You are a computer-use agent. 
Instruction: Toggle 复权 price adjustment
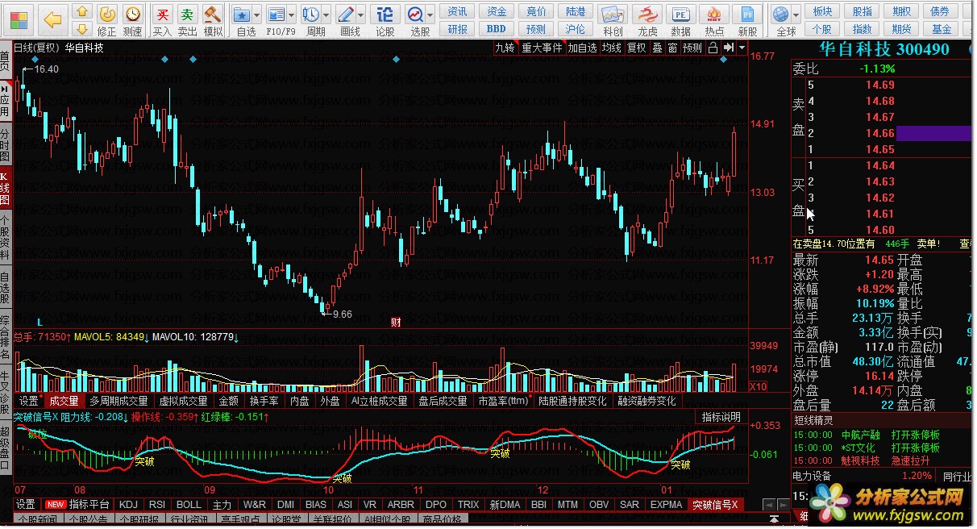pos(637,48)
